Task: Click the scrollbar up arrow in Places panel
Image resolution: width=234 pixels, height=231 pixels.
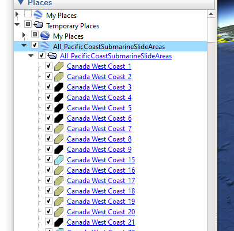Action: tap(211, 14)
